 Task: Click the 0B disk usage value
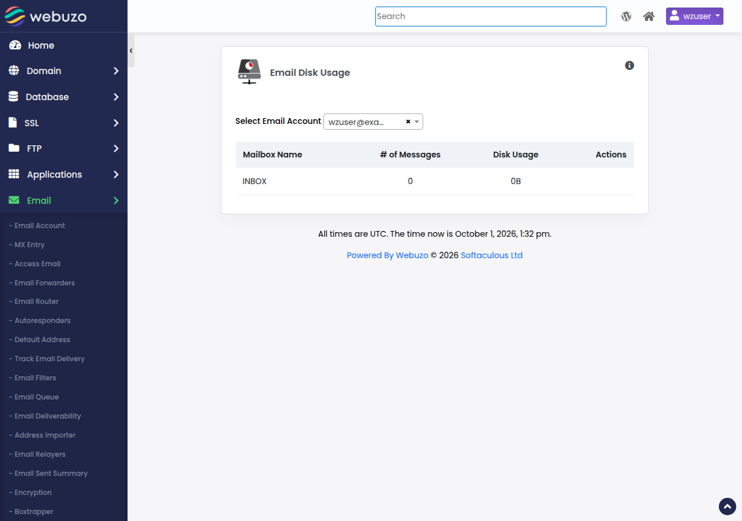click(516, 181)
